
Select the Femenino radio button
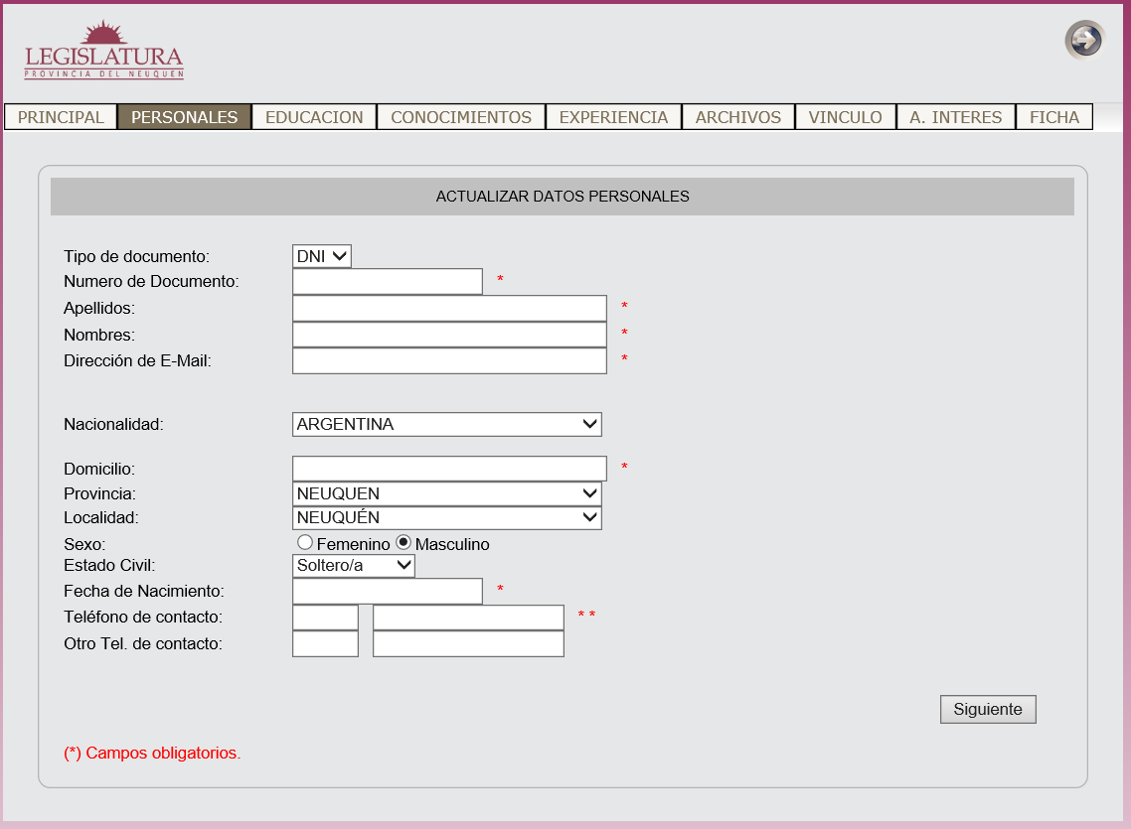pyautogui.click(x=305, y=543)
